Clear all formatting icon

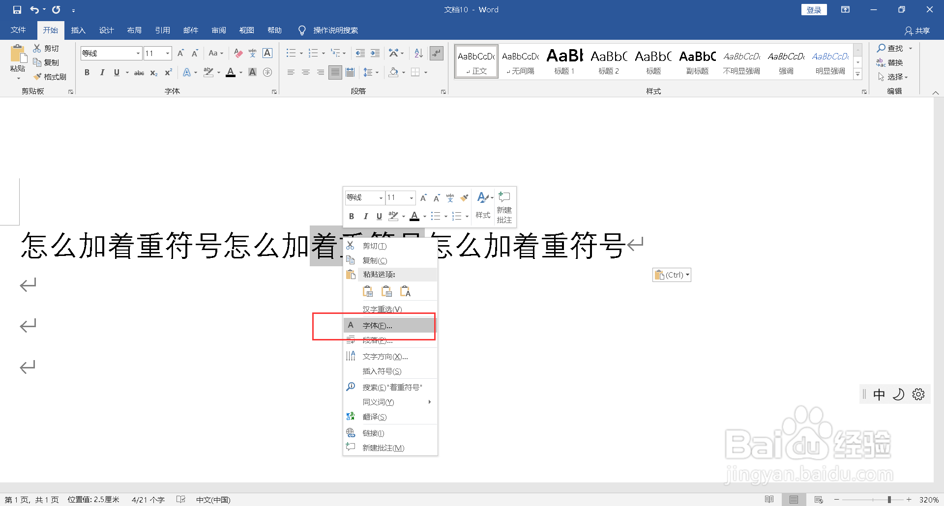coord(238,53)
